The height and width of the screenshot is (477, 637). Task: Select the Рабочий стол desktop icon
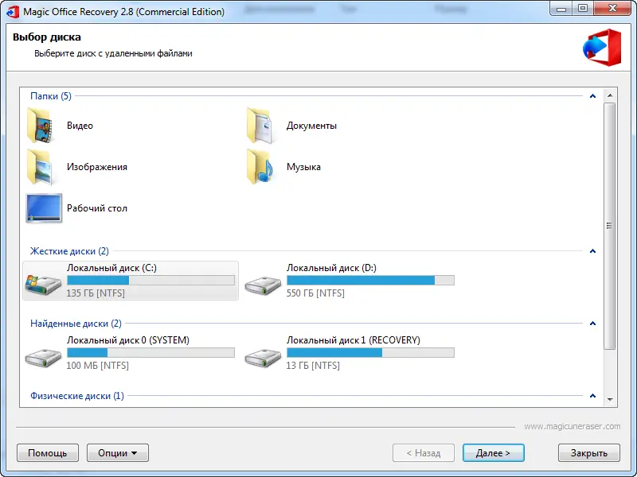pos(44,208)
